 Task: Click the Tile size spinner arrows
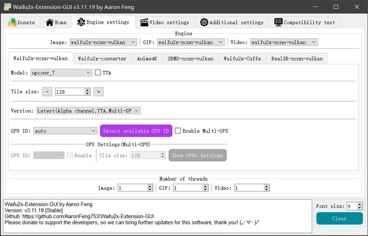click(x=88, y=92)
